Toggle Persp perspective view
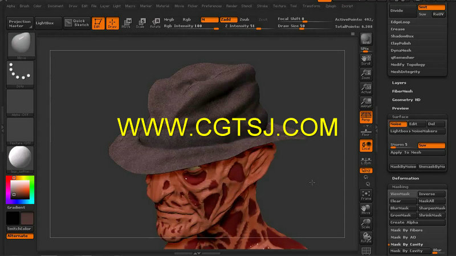The image size is (456, 256). click(x=366, y=117)
